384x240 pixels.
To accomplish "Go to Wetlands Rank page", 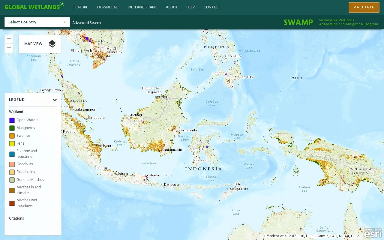I will tap(142, 7).
